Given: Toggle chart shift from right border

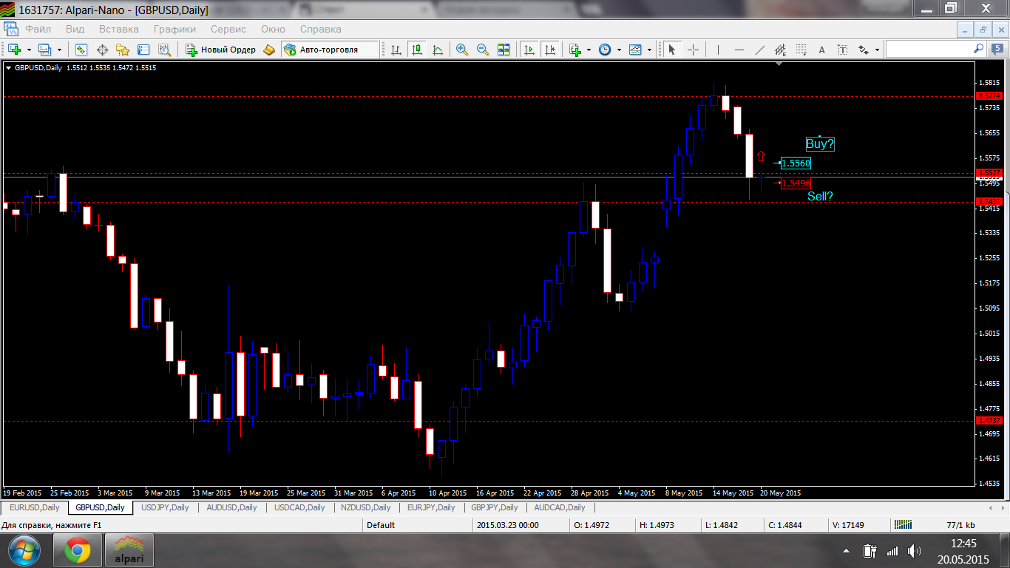Looking at the screenshot, I should pyautogui.click(x=549, y=50).
